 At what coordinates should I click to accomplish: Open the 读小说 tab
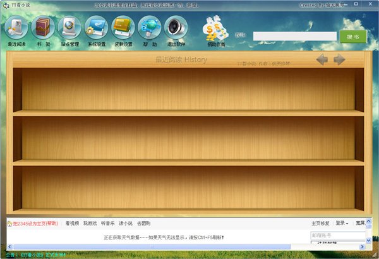[x=126, y=224]
